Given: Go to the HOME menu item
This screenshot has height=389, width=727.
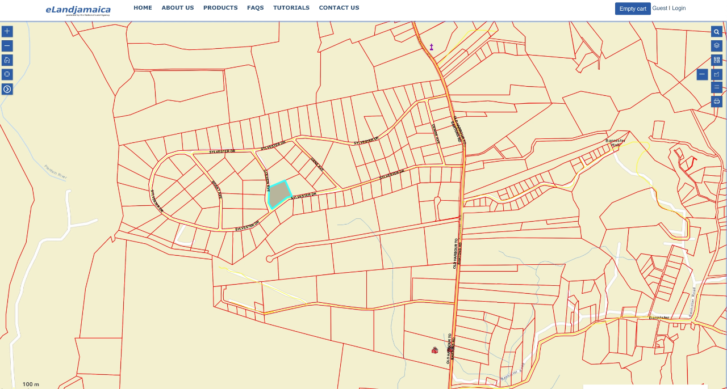Looking at the screenshot, I should pos(143,8).
